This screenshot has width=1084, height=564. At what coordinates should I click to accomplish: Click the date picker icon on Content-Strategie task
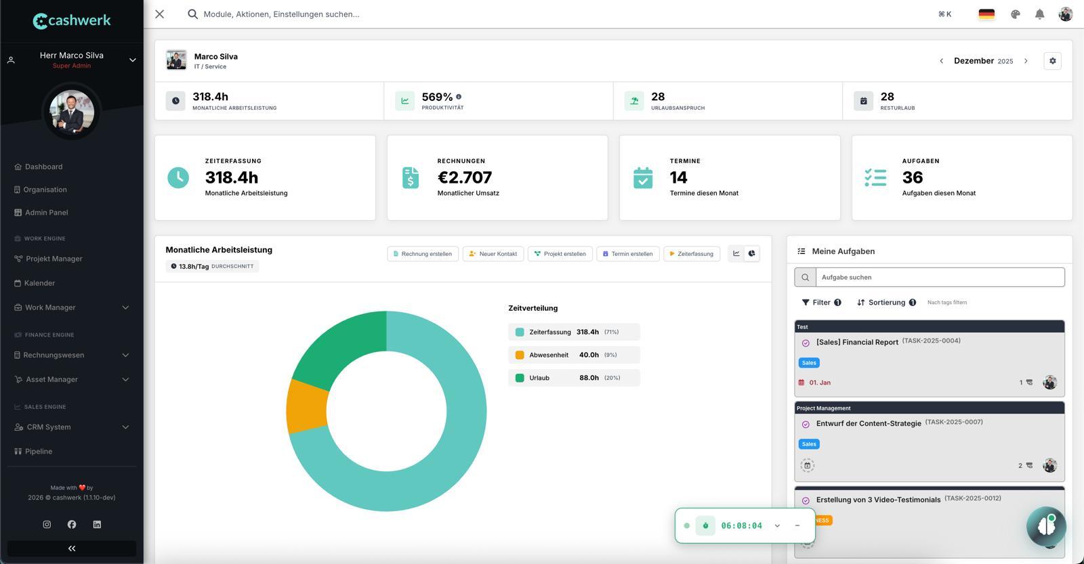pyautogui.click(x=807, y=465)
